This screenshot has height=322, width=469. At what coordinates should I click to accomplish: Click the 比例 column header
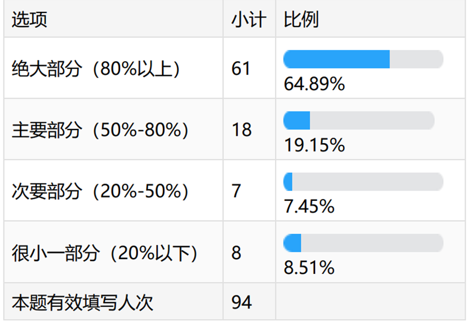tap(301, 20)
